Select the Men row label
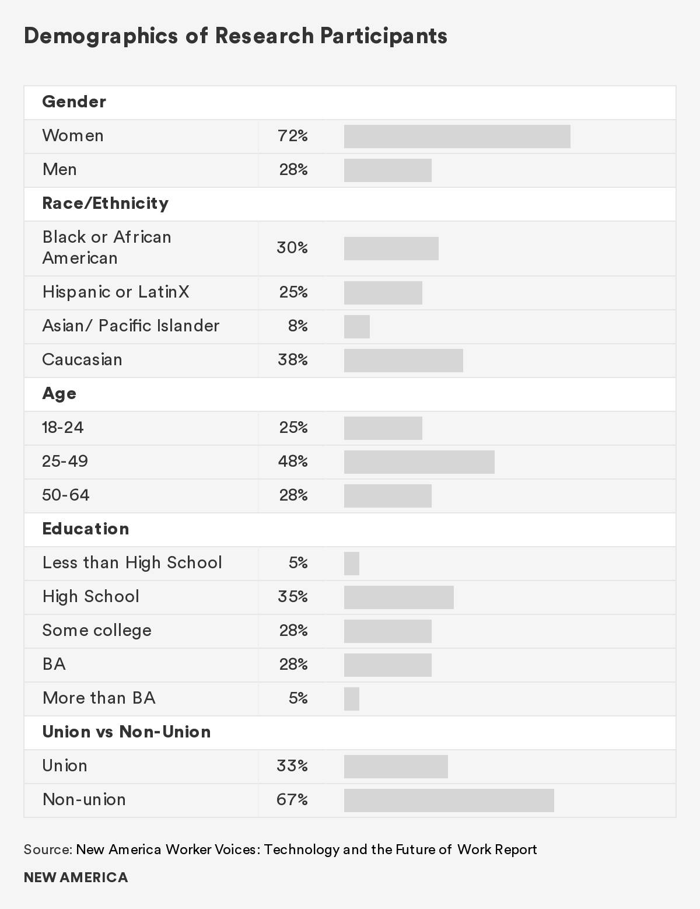 (60, 170)
